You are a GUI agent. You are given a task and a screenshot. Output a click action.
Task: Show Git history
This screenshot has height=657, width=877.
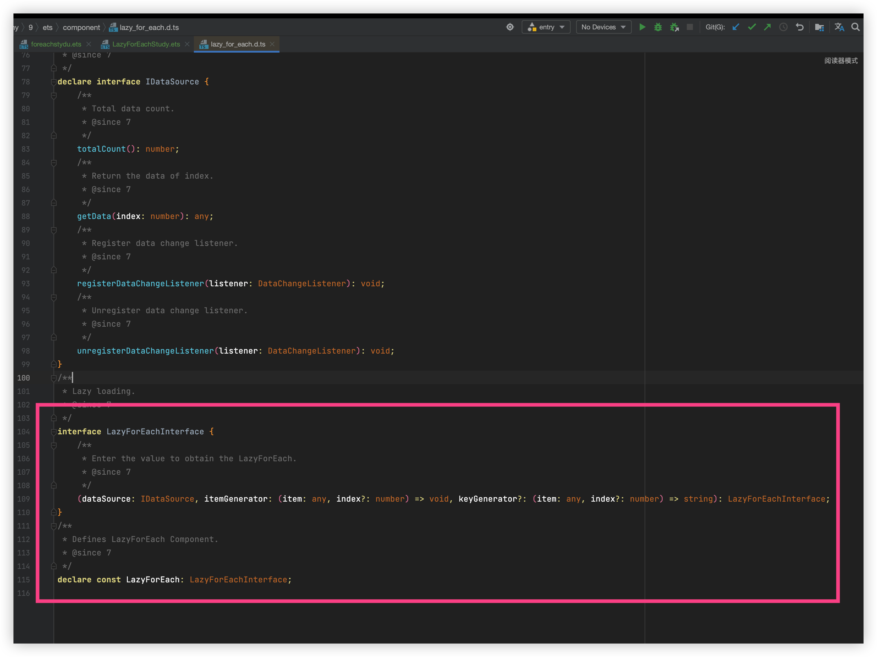783,27
